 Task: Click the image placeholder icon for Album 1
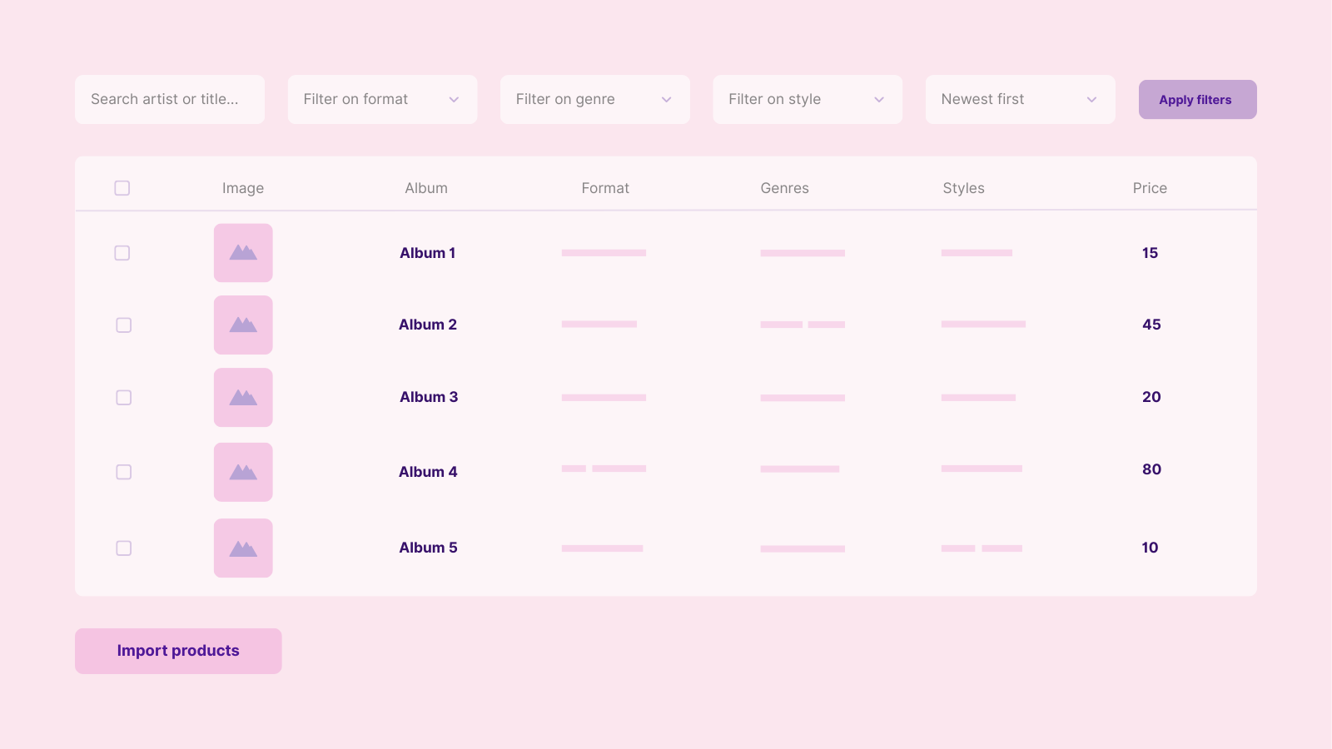[243, 253]
